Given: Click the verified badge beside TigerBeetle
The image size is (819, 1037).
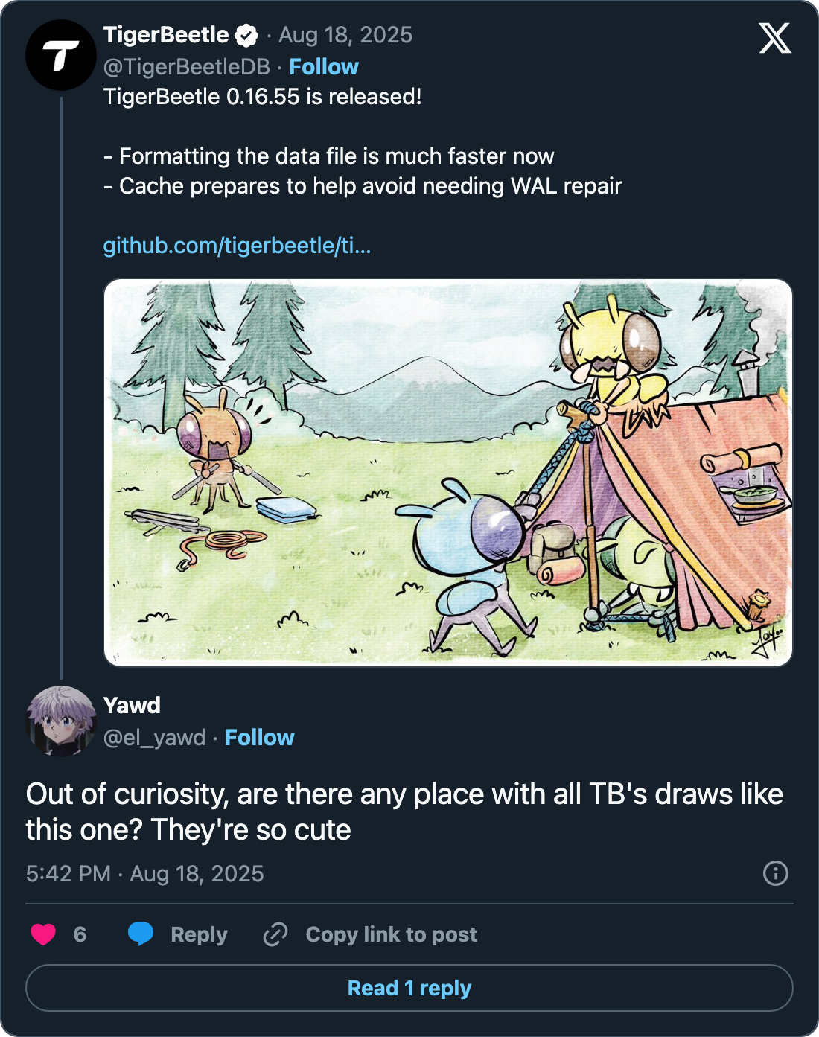Looking at the screenshot, I should (x=246, y=35).
